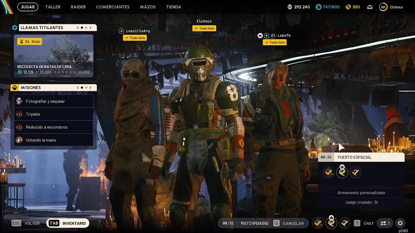Open the MAZOS tab

click(148, 7)
